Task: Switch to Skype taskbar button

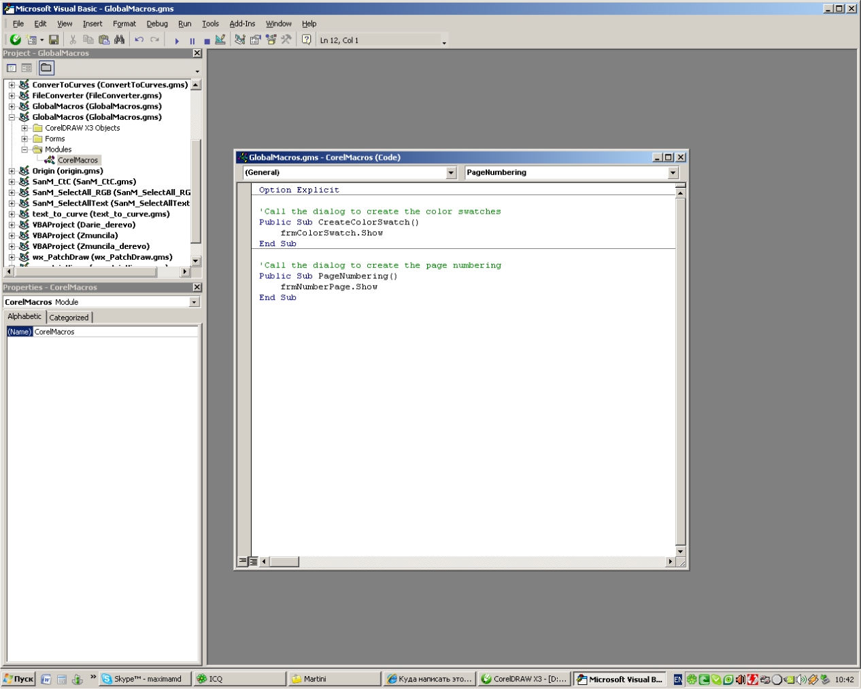Action: tap(145, 679)
